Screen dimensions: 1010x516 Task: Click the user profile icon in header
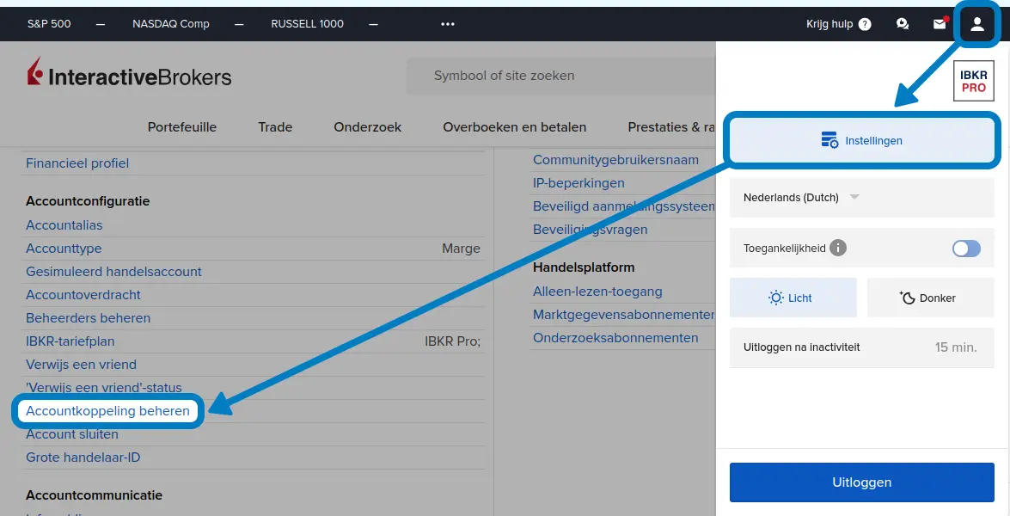coord(976,24)
